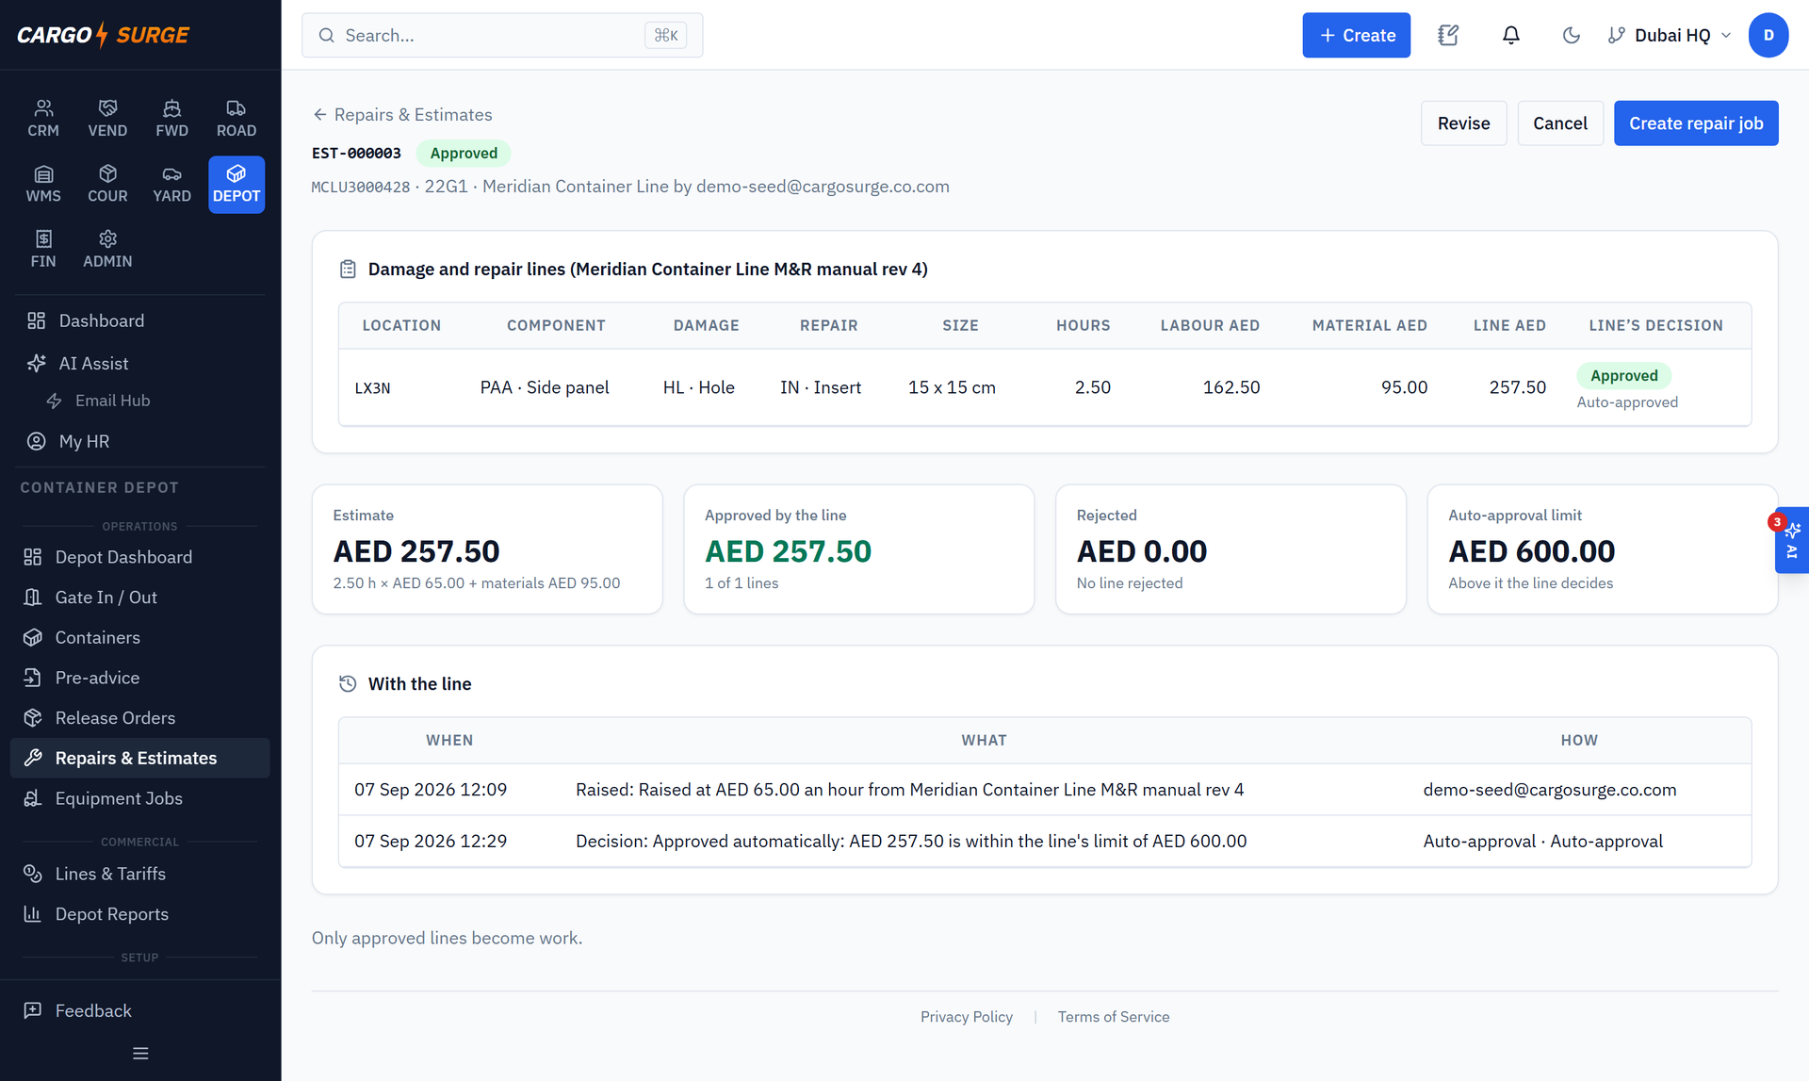Open the COUR courier module
The height and width of the screenshot is (1081, 1809).
point(107,184)
